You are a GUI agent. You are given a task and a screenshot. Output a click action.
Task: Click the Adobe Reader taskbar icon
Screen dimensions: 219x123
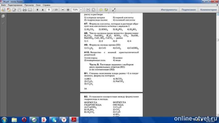click(x=74, y=120)
